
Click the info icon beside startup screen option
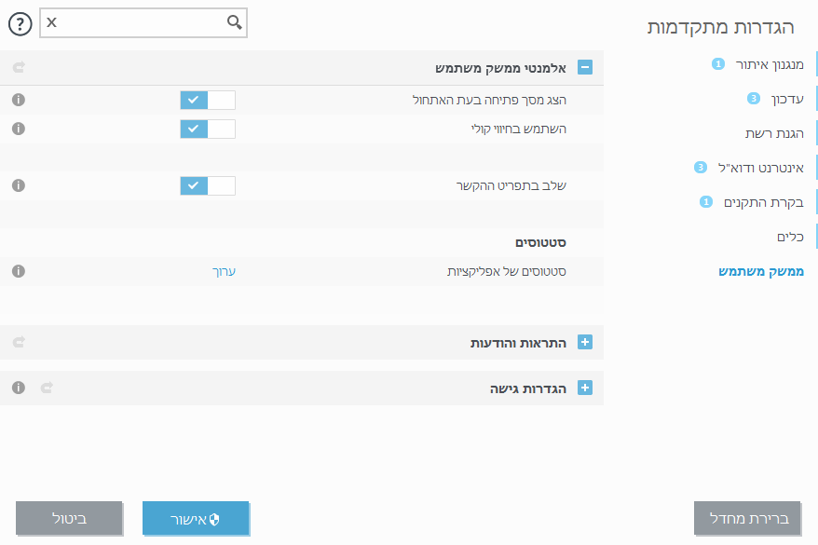point(18,99)
